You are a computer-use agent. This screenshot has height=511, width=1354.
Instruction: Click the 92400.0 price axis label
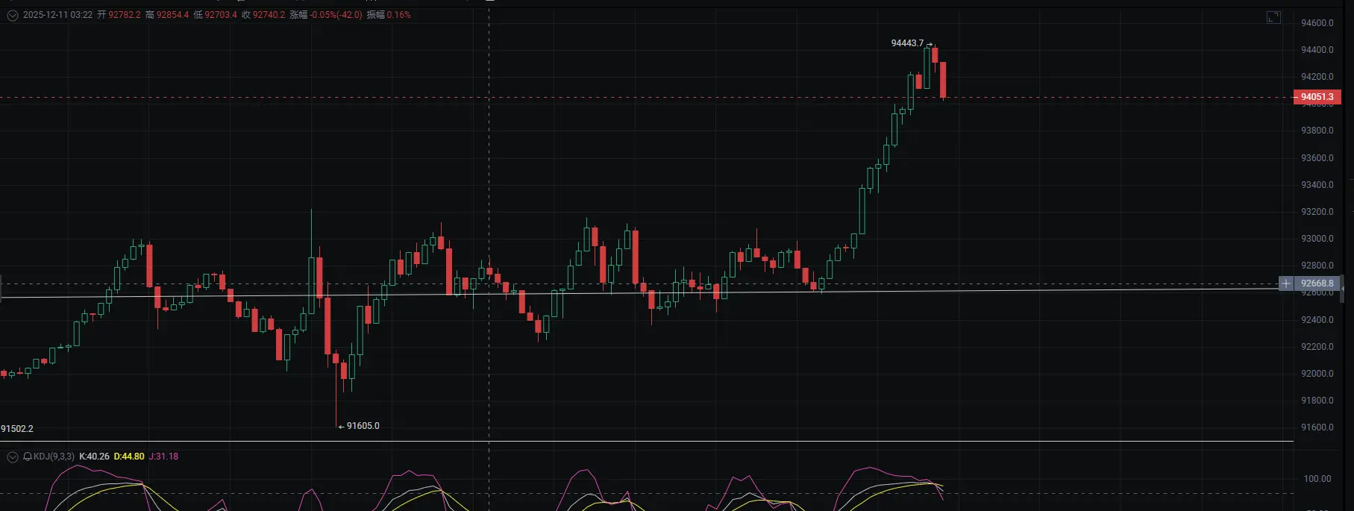coord(1317,320)
